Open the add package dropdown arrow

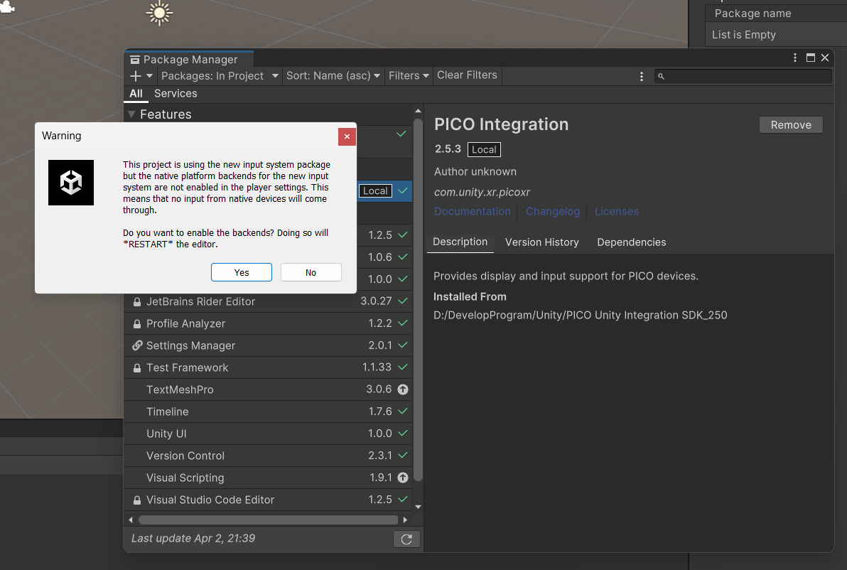pyautogui.click(x=150, y=76)
